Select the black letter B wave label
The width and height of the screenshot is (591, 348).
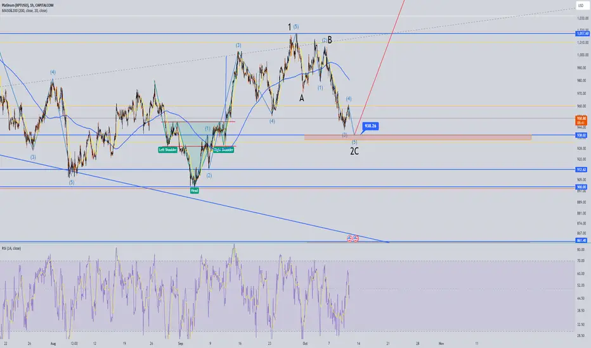[330, 40]
